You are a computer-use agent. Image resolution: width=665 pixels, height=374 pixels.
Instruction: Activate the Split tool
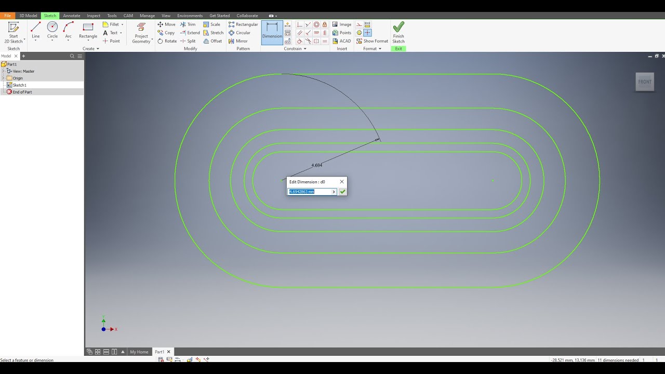[188, 41]
